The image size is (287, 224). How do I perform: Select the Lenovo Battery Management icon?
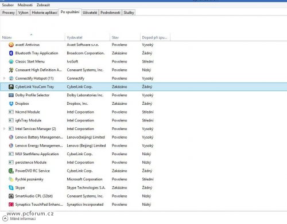11,137
